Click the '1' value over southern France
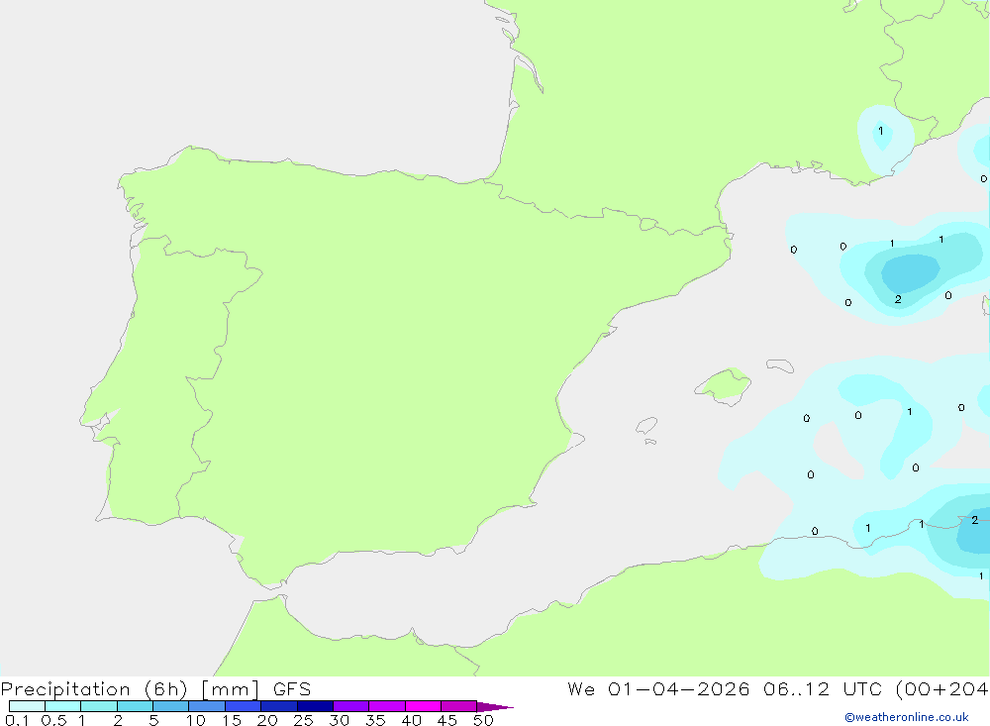 pyautogui.click(x=881, y=131)
